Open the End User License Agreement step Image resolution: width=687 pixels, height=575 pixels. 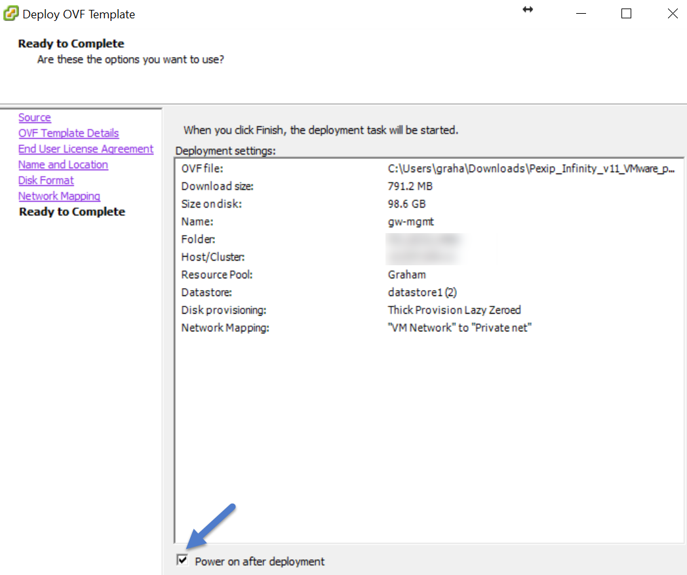[86, 149]
